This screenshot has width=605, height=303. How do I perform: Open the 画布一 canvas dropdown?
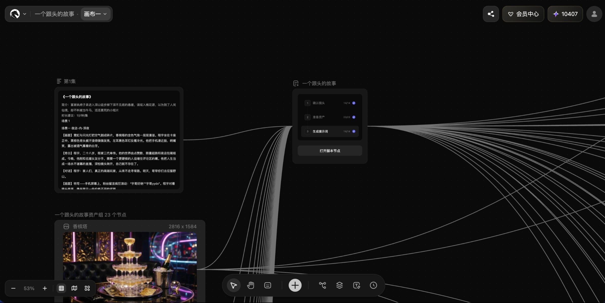coord(95,14)
